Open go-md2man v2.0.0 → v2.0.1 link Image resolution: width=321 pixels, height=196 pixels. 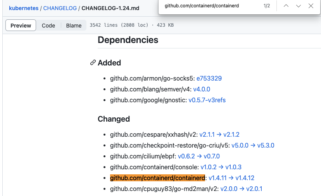click(241, 189)
